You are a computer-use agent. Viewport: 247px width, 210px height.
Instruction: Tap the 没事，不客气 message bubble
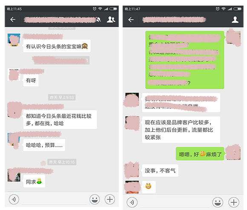pos(160,171)
